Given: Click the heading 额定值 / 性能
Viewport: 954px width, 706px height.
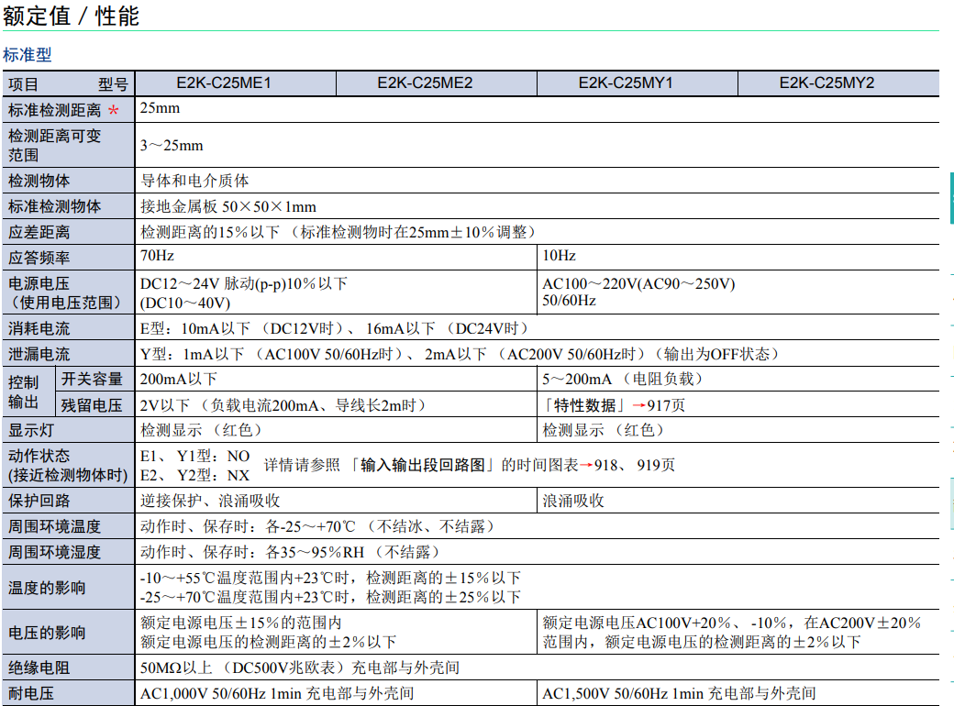Looking at the screenshot, I should point(71,16).
